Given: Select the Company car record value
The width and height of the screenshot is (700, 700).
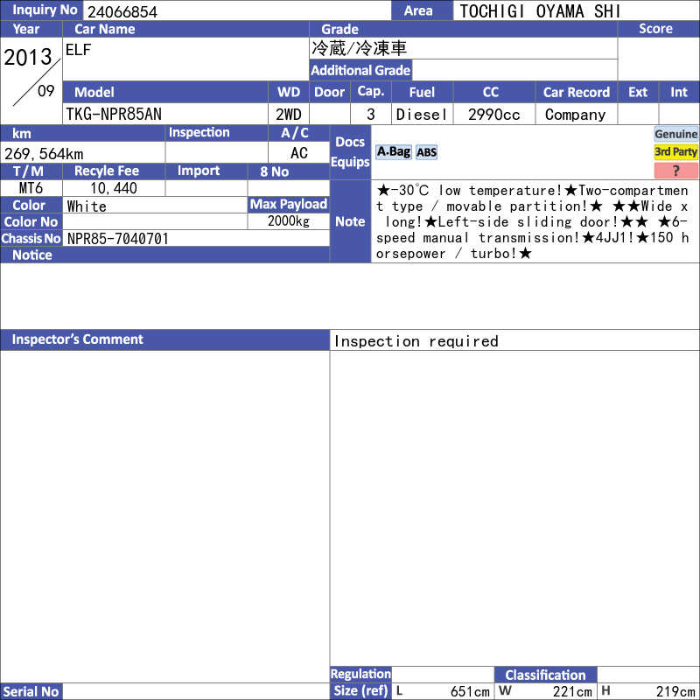Looking at the screenshot, I should [x=576, y=115].
